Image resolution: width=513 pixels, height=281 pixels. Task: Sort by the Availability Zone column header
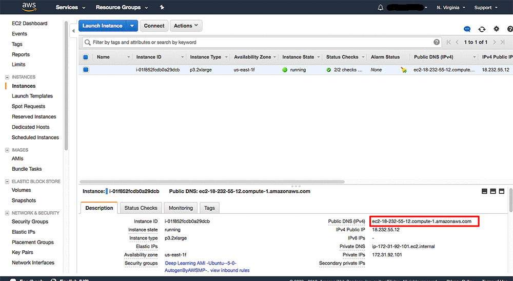(x=252, y=57)
